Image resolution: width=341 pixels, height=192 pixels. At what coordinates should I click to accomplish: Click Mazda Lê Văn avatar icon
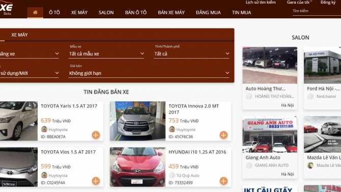[310, 165]
